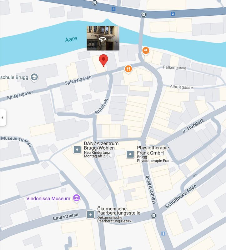Click the red location pin marker
This screenshot has height=250, width=226.
pyautogui.click(x=103, y=60)
